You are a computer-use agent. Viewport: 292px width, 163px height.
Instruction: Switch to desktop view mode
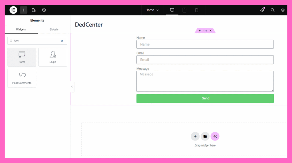point(172,10)
